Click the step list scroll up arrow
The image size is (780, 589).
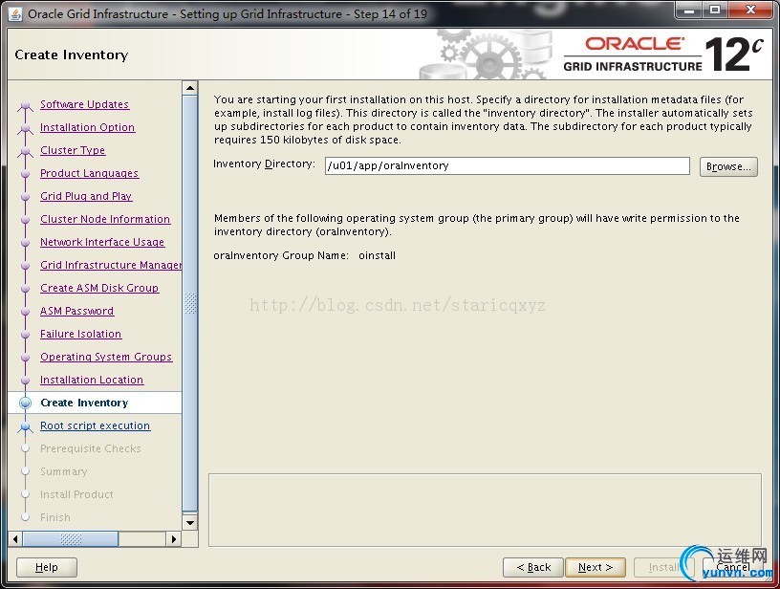click(x=190, y=88)
